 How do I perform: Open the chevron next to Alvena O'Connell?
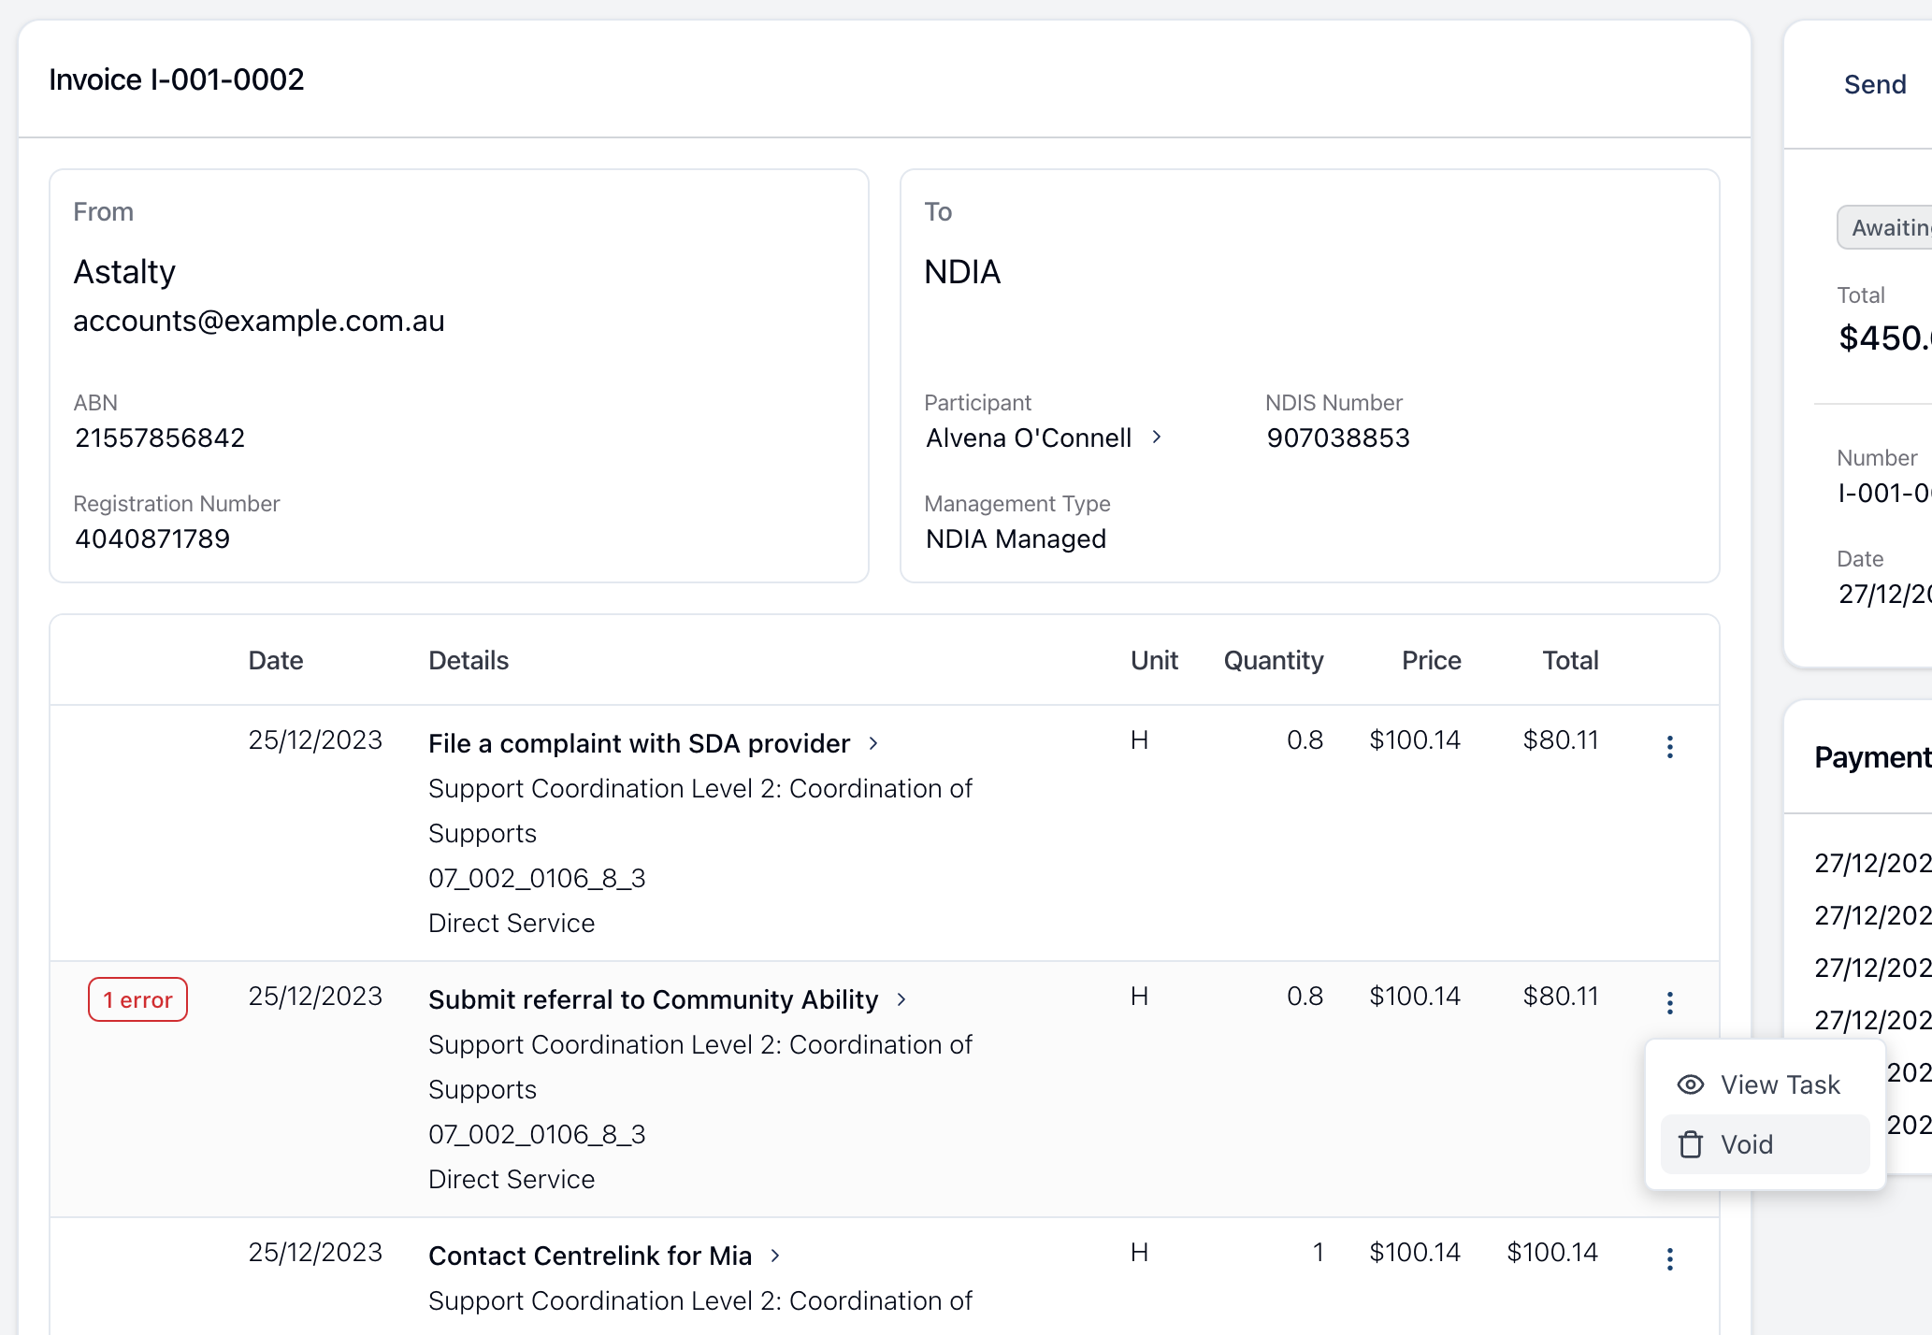pyautogui.click(x=1156, y=437)
